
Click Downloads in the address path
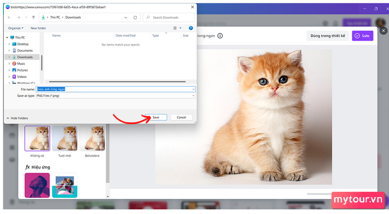coord(73,17)
